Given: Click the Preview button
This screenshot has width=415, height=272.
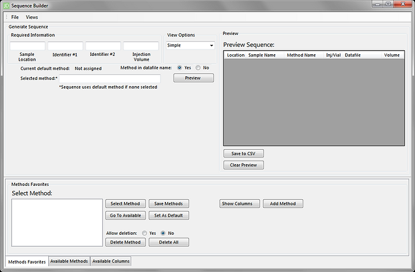Looking at the screenshot, I should pyautogui.click(x=193, y=78).
